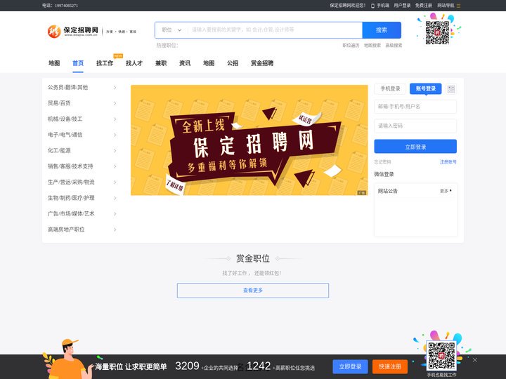Expand 销售/客服/技术支持 category
The width and height of the screenshot is (506, 379).
[x=82, y=166]
